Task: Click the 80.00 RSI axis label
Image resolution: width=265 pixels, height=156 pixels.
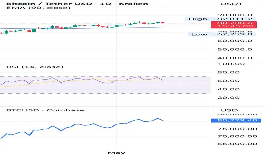Action: tap(229, 72)
